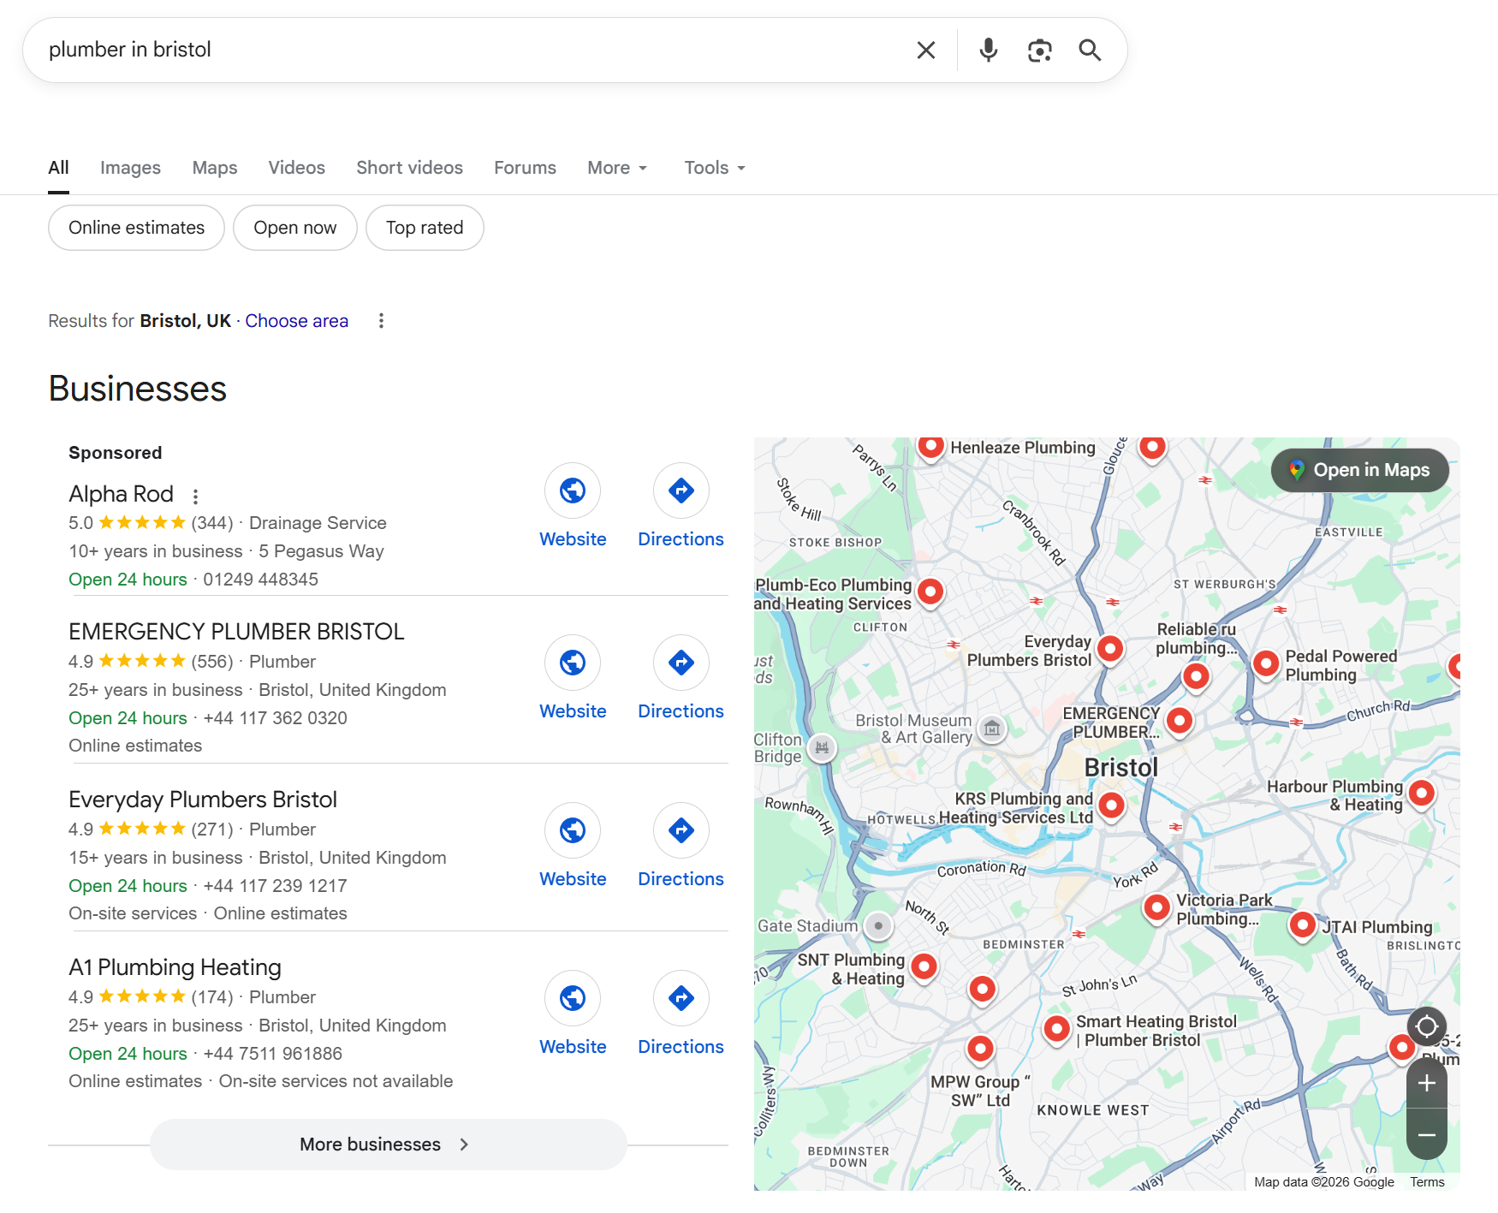Toggle the Online estimates filter chip
Screen dimensions: 1498x1213
136,228
